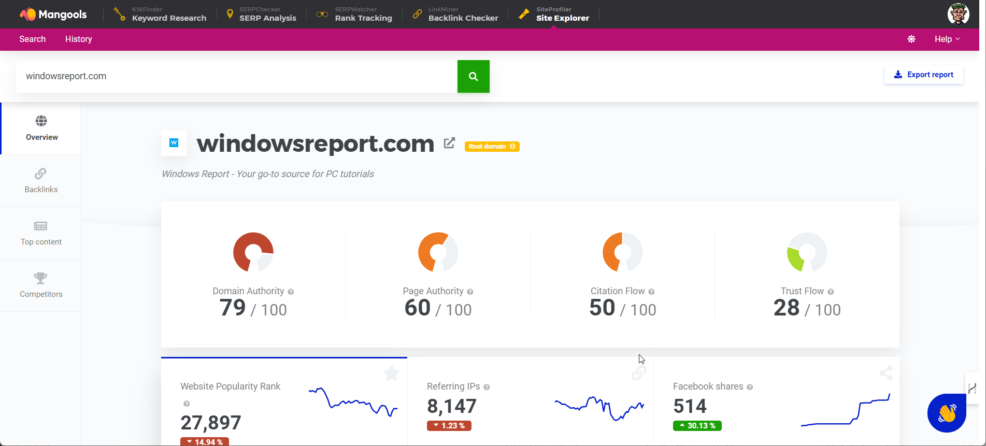
Task: Click the Website Popularity Rank sparkline
Action: pos(353,402)
